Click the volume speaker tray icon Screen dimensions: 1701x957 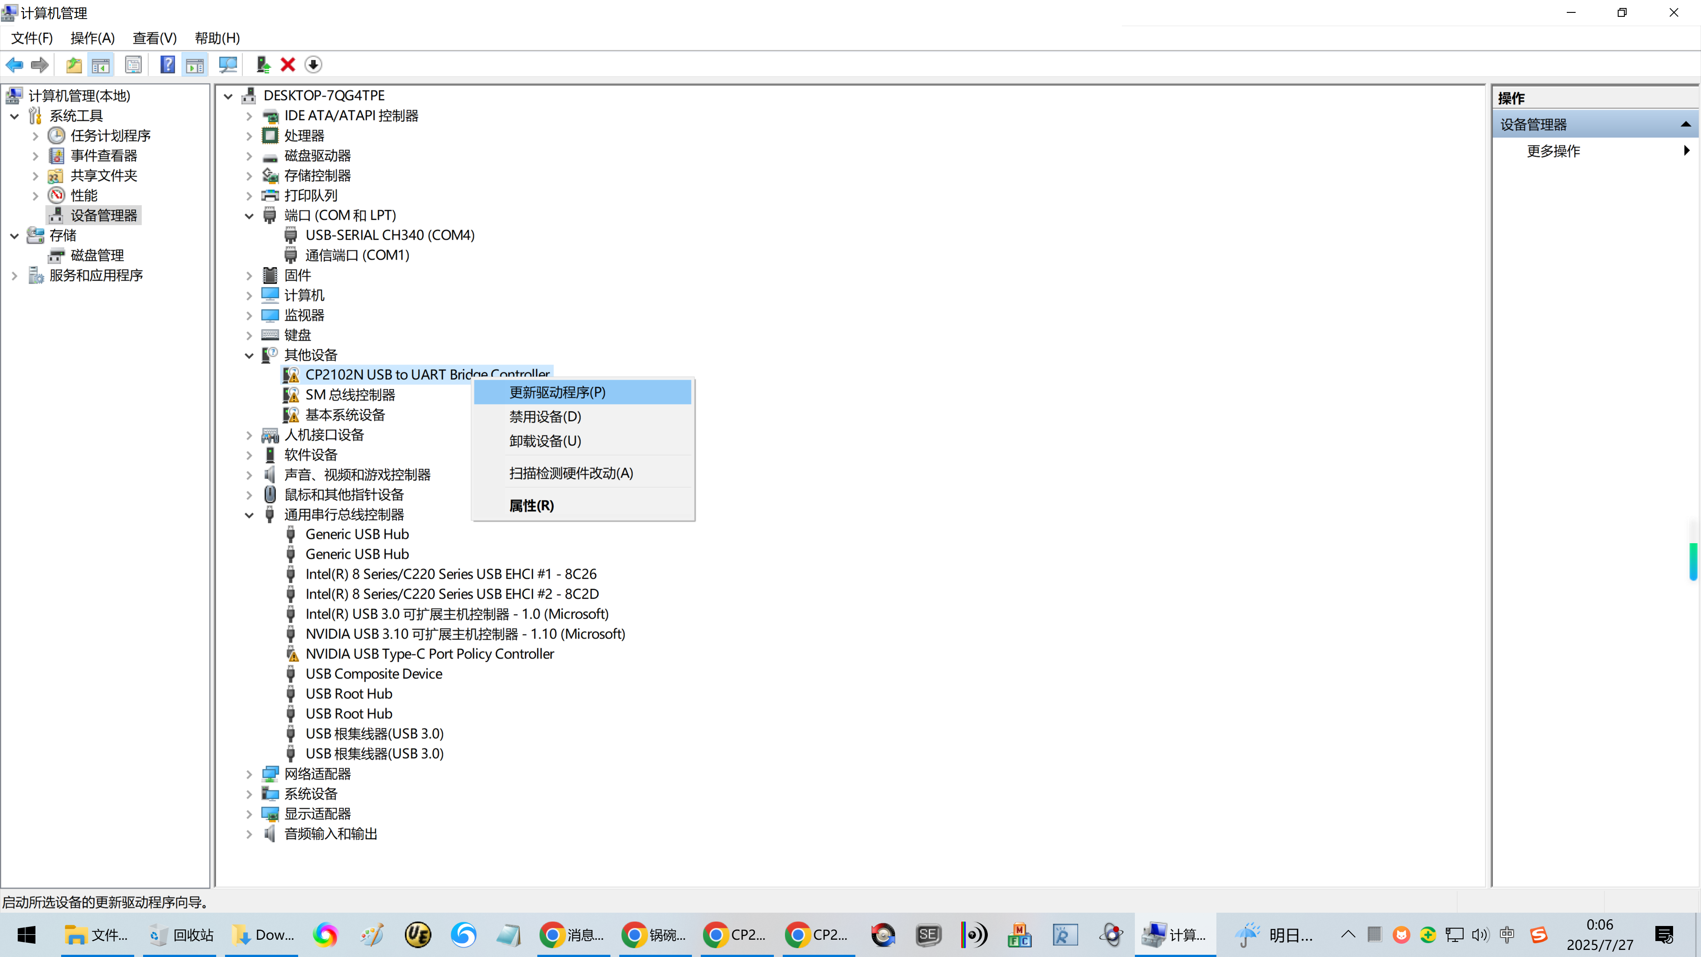1480,934
